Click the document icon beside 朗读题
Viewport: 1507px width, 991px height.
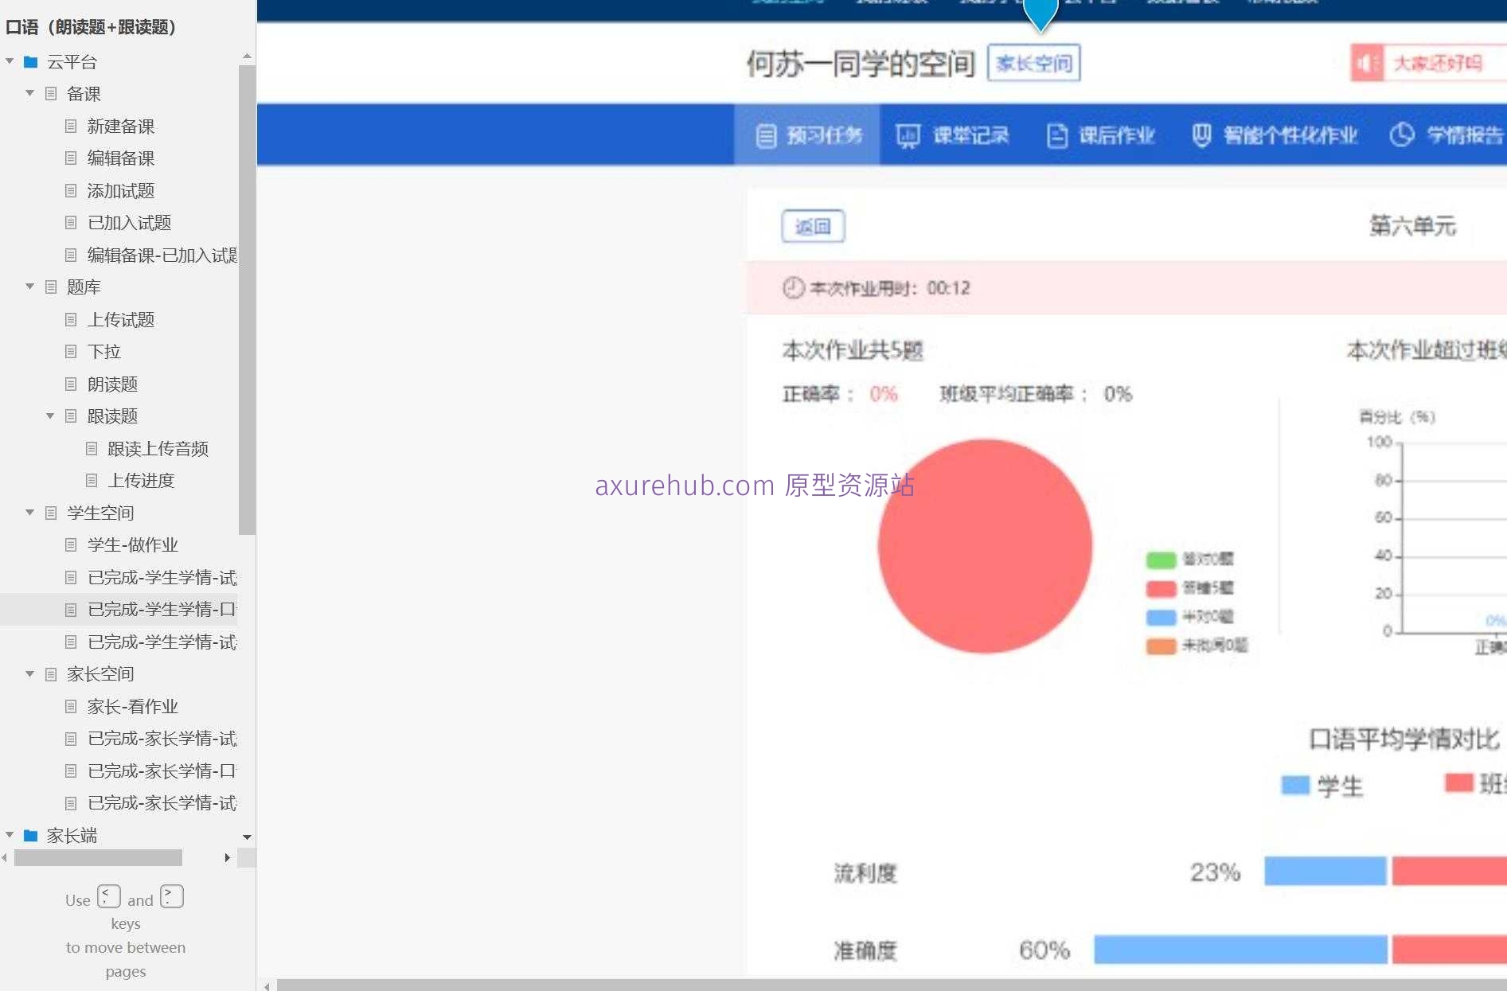[x=72, y=384]
